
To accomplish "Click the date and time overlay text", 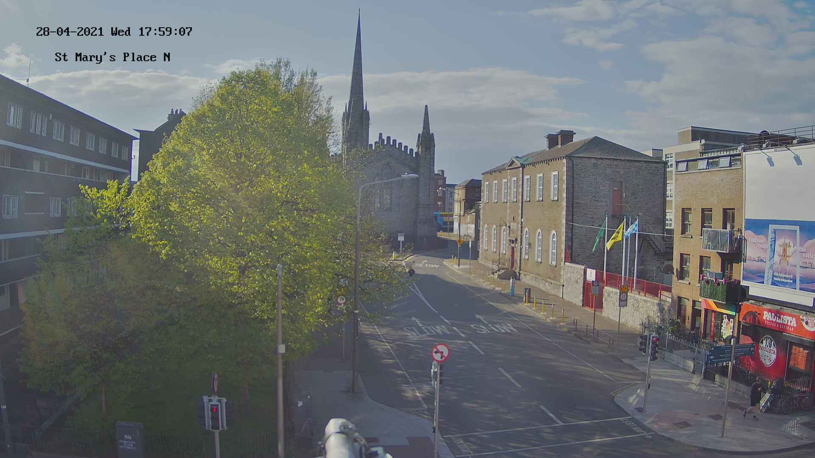I will tap(114, 32).
